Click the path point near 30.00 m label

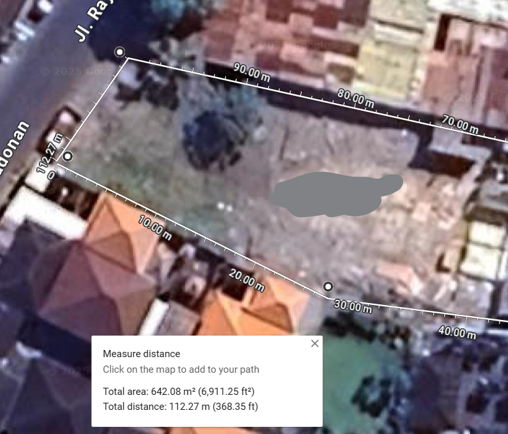coord(328,287)
